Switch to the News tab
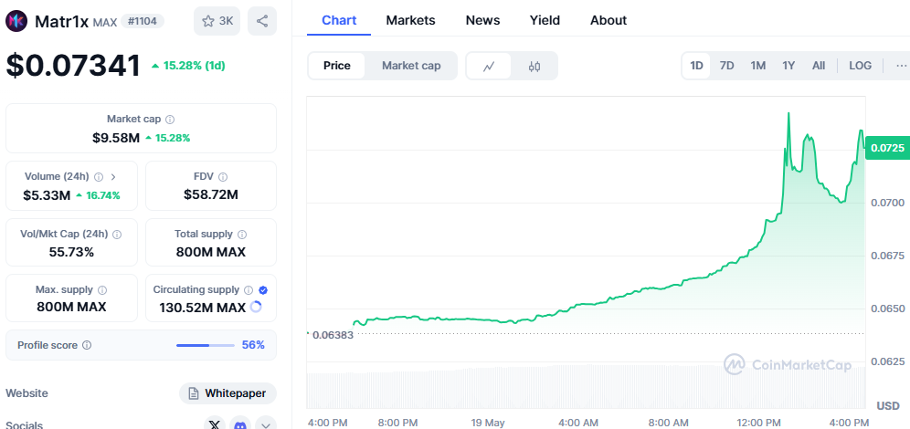The image size is (910, 429). (x=482, y=20)
